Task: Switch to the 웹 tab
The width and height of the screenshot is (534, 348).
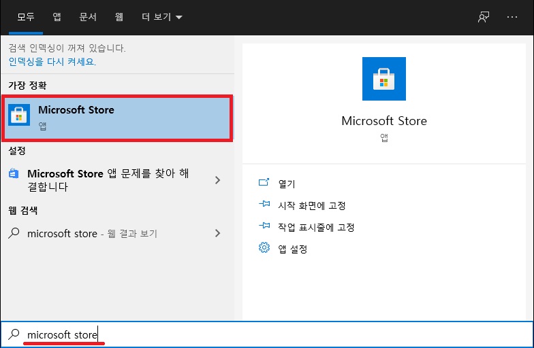Action: tap(119, 16)
